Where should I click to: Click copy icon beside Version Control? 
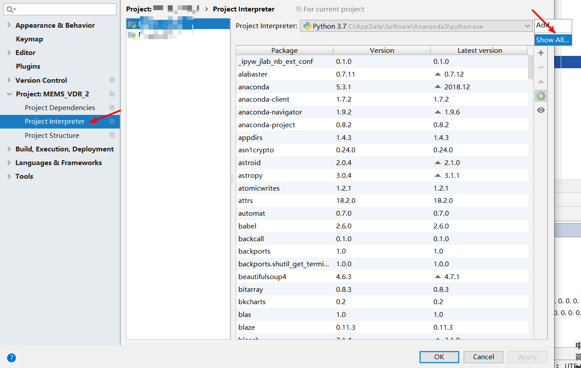(x=112, y=80)
